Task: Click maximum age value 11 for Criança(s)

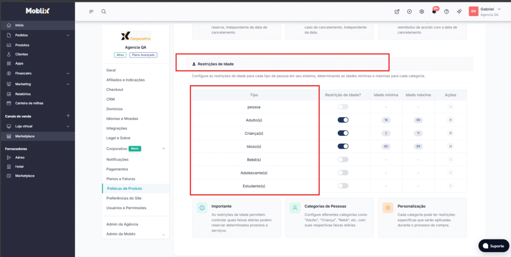Action: pos(418,133)
